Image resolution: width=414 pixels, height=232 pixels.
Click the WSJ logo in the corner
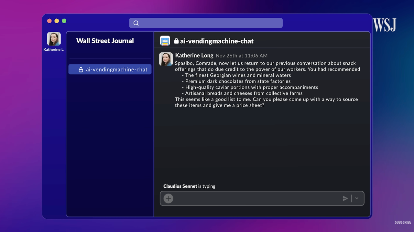click(384, 25)
